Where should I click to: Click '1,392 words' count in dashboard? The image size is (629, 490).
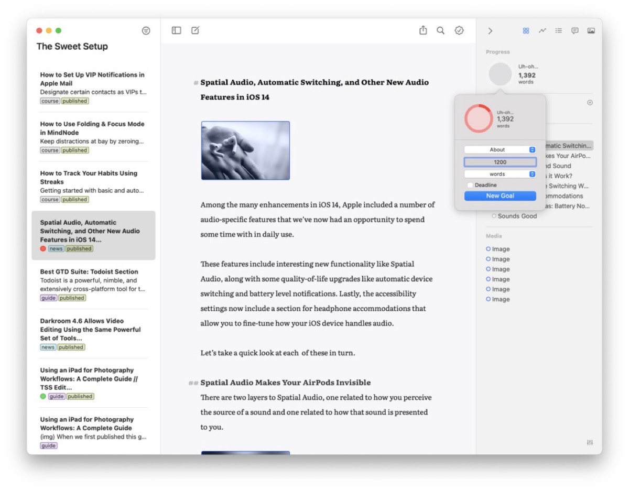[x=527, y=78]
